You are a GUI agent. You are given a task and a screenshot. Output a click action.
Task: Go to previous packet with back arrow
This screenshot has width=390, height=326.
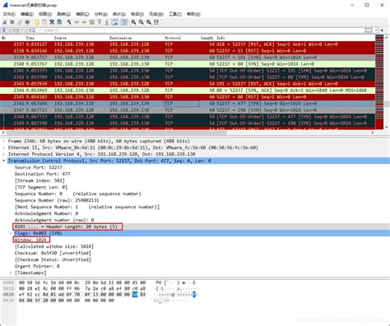tap(77, 22)
